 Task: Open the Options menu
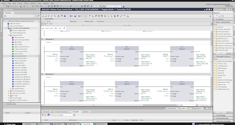(x=33, y=3)
